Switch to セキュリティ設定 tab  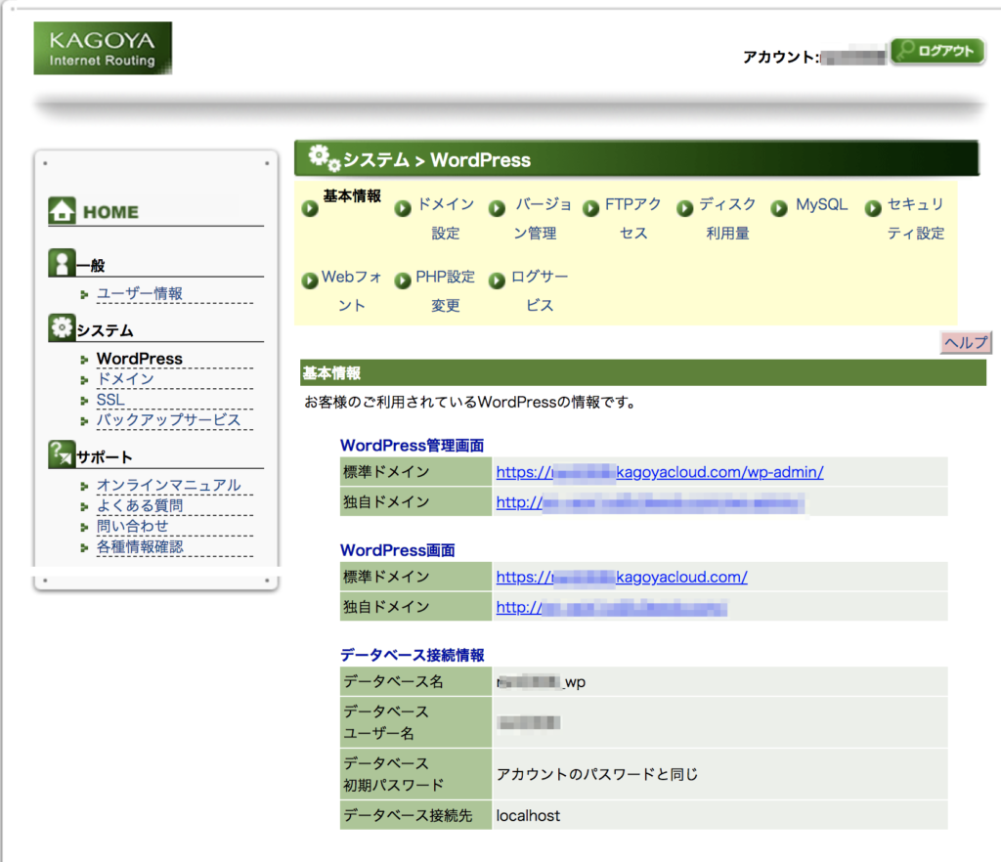(x=915, y=218)
